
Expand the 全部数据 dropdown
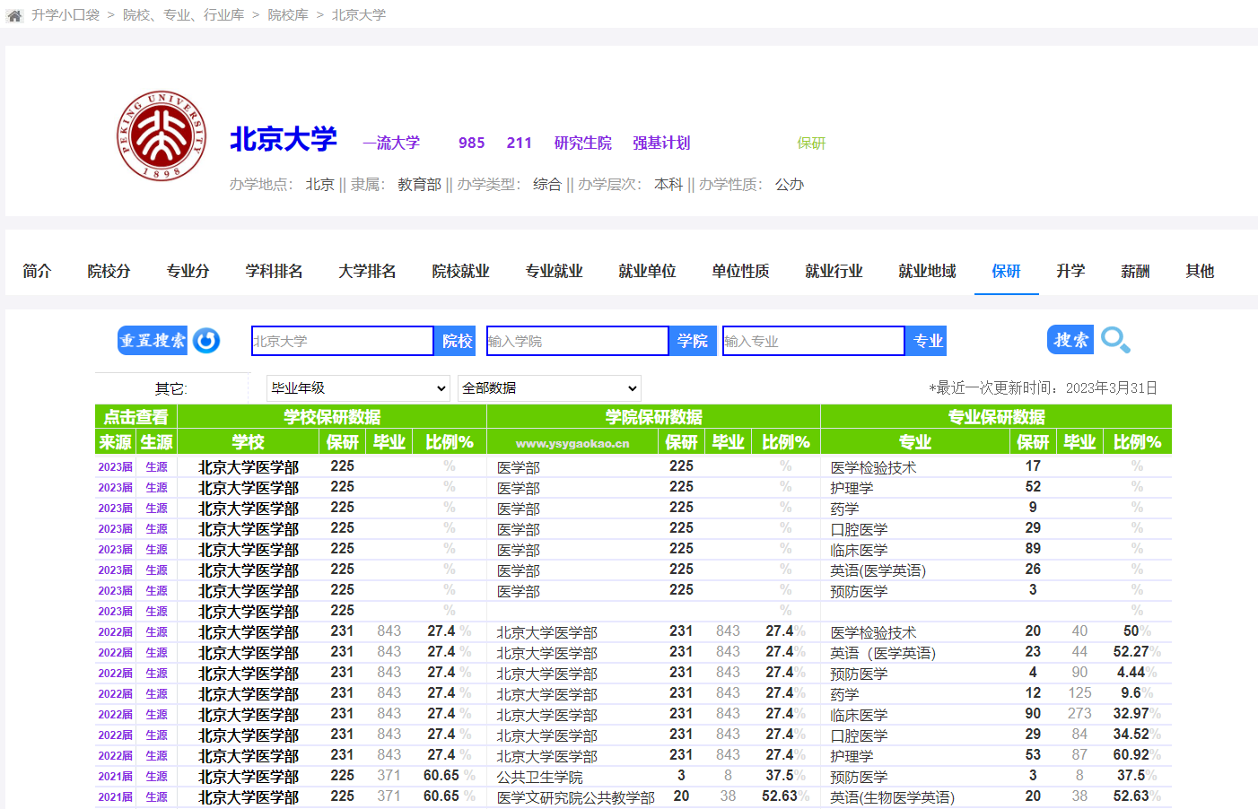(x=549, y=388)
